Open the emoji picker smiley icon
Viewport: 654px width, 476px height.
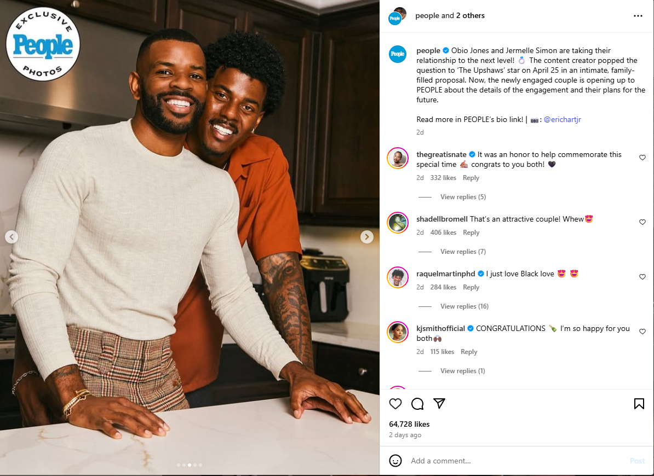(395, 461)
